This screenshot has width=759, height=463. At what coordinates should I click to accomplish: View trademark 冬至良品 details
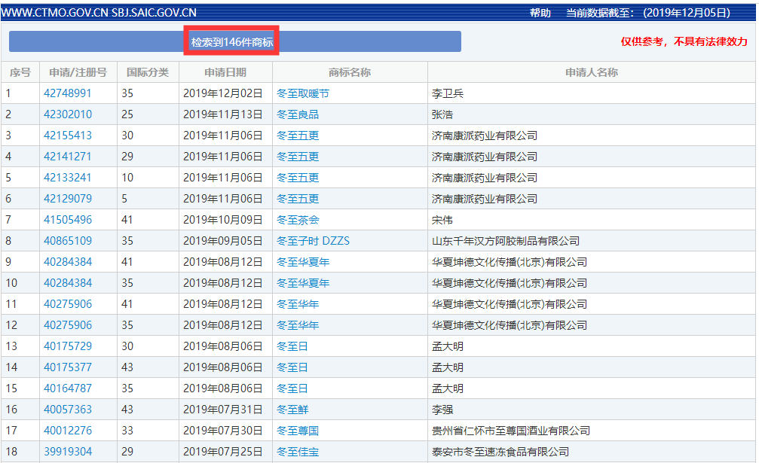[298, 114]
